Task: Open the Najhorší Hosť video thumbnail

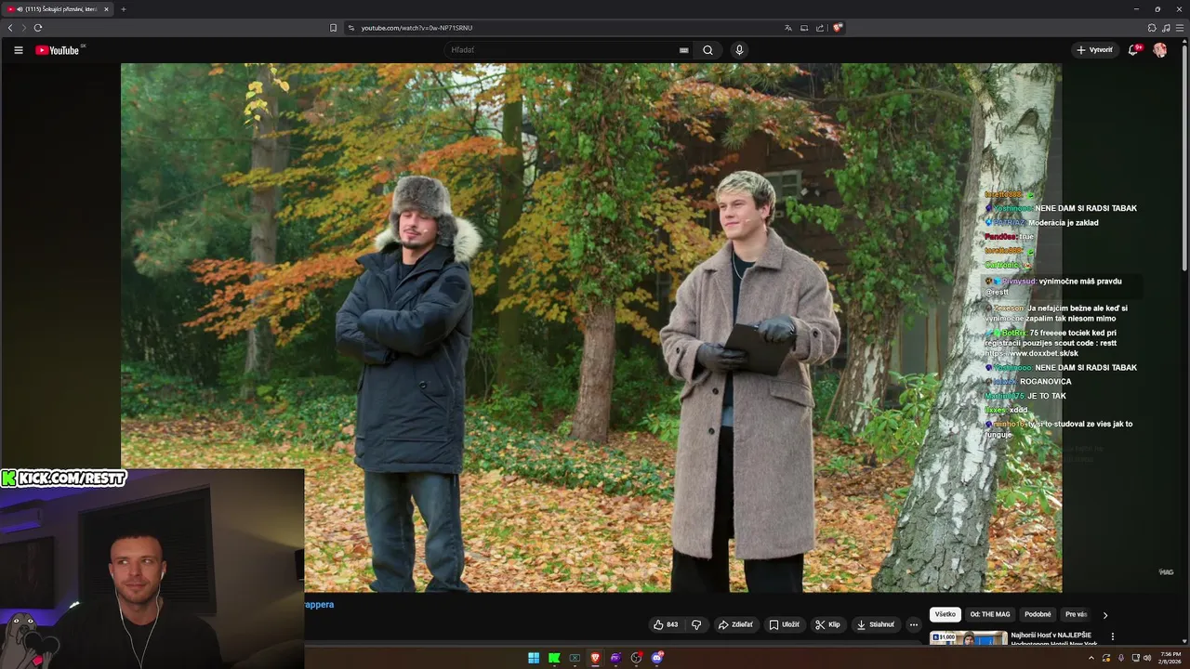Action: coord(968,638)
